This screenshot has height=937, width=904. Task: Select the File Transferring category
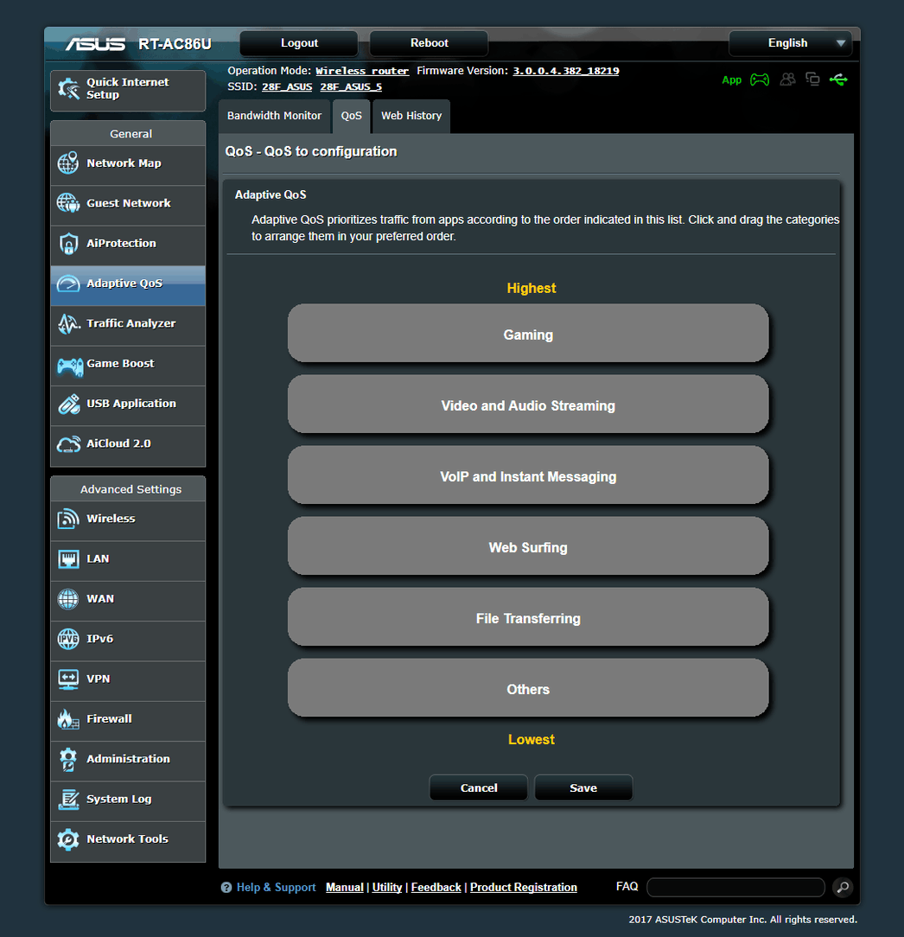pos(528,617)
